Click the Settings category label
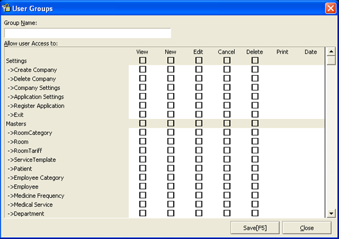 coord(16,61)
